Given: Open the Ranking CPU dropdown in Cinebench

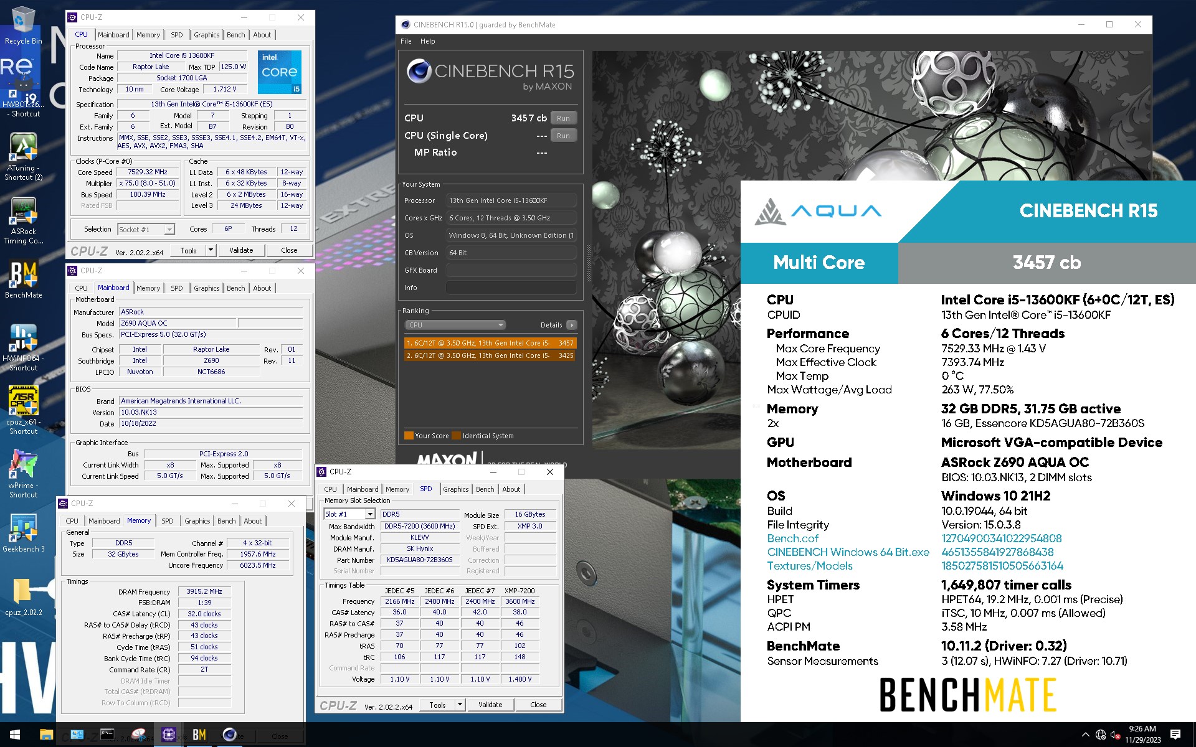Looking at the screenshot, I should click(x=455, y=325).
